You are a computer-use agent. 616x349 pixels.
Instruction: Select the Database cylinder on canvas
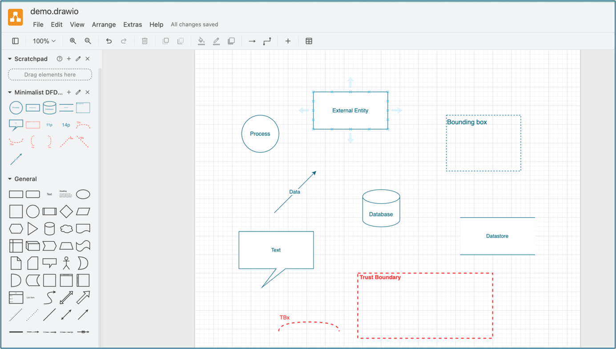pyautogui.click(x=381, y=208)
